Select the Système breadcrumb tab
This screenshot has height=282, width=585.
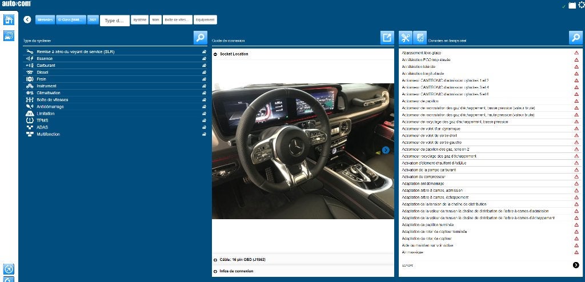coord(140,20)
